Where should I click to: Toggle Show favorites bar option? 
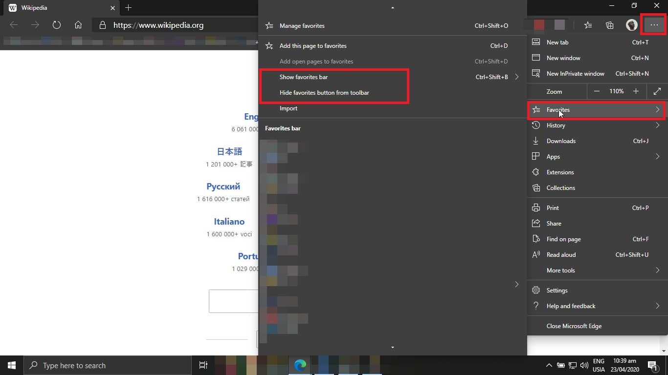coord(304,77)
